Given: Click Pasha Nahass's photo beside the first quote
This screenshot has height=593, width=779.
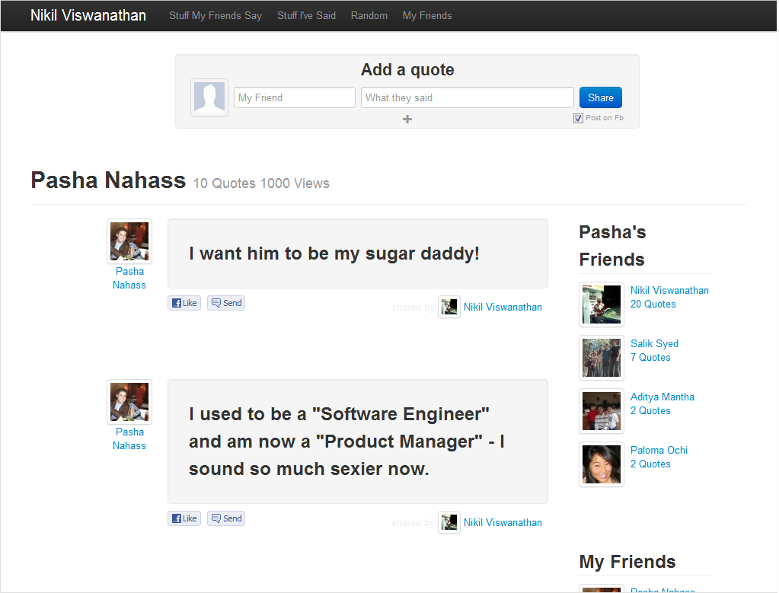Looking at the screenshot, I should coord(129,241).
